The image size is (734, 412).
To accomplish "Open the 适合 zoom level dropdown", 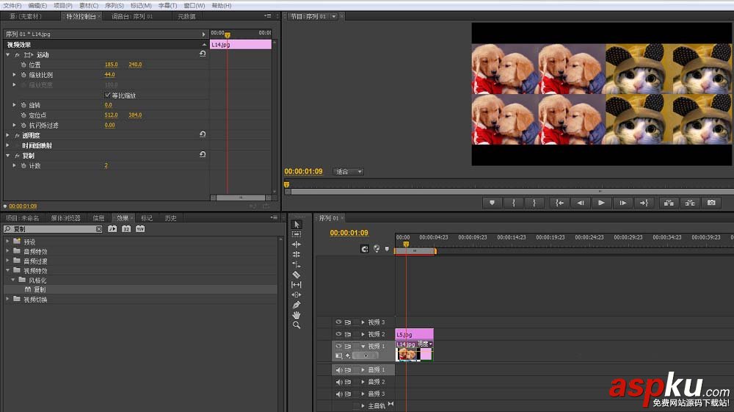I will (x=348, y=172).
